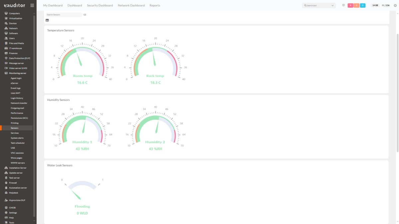Image resolution: width=399 pixels, height=224 pixels.
Task: Select Event logs in the sidebar
Action: point(16,88)
